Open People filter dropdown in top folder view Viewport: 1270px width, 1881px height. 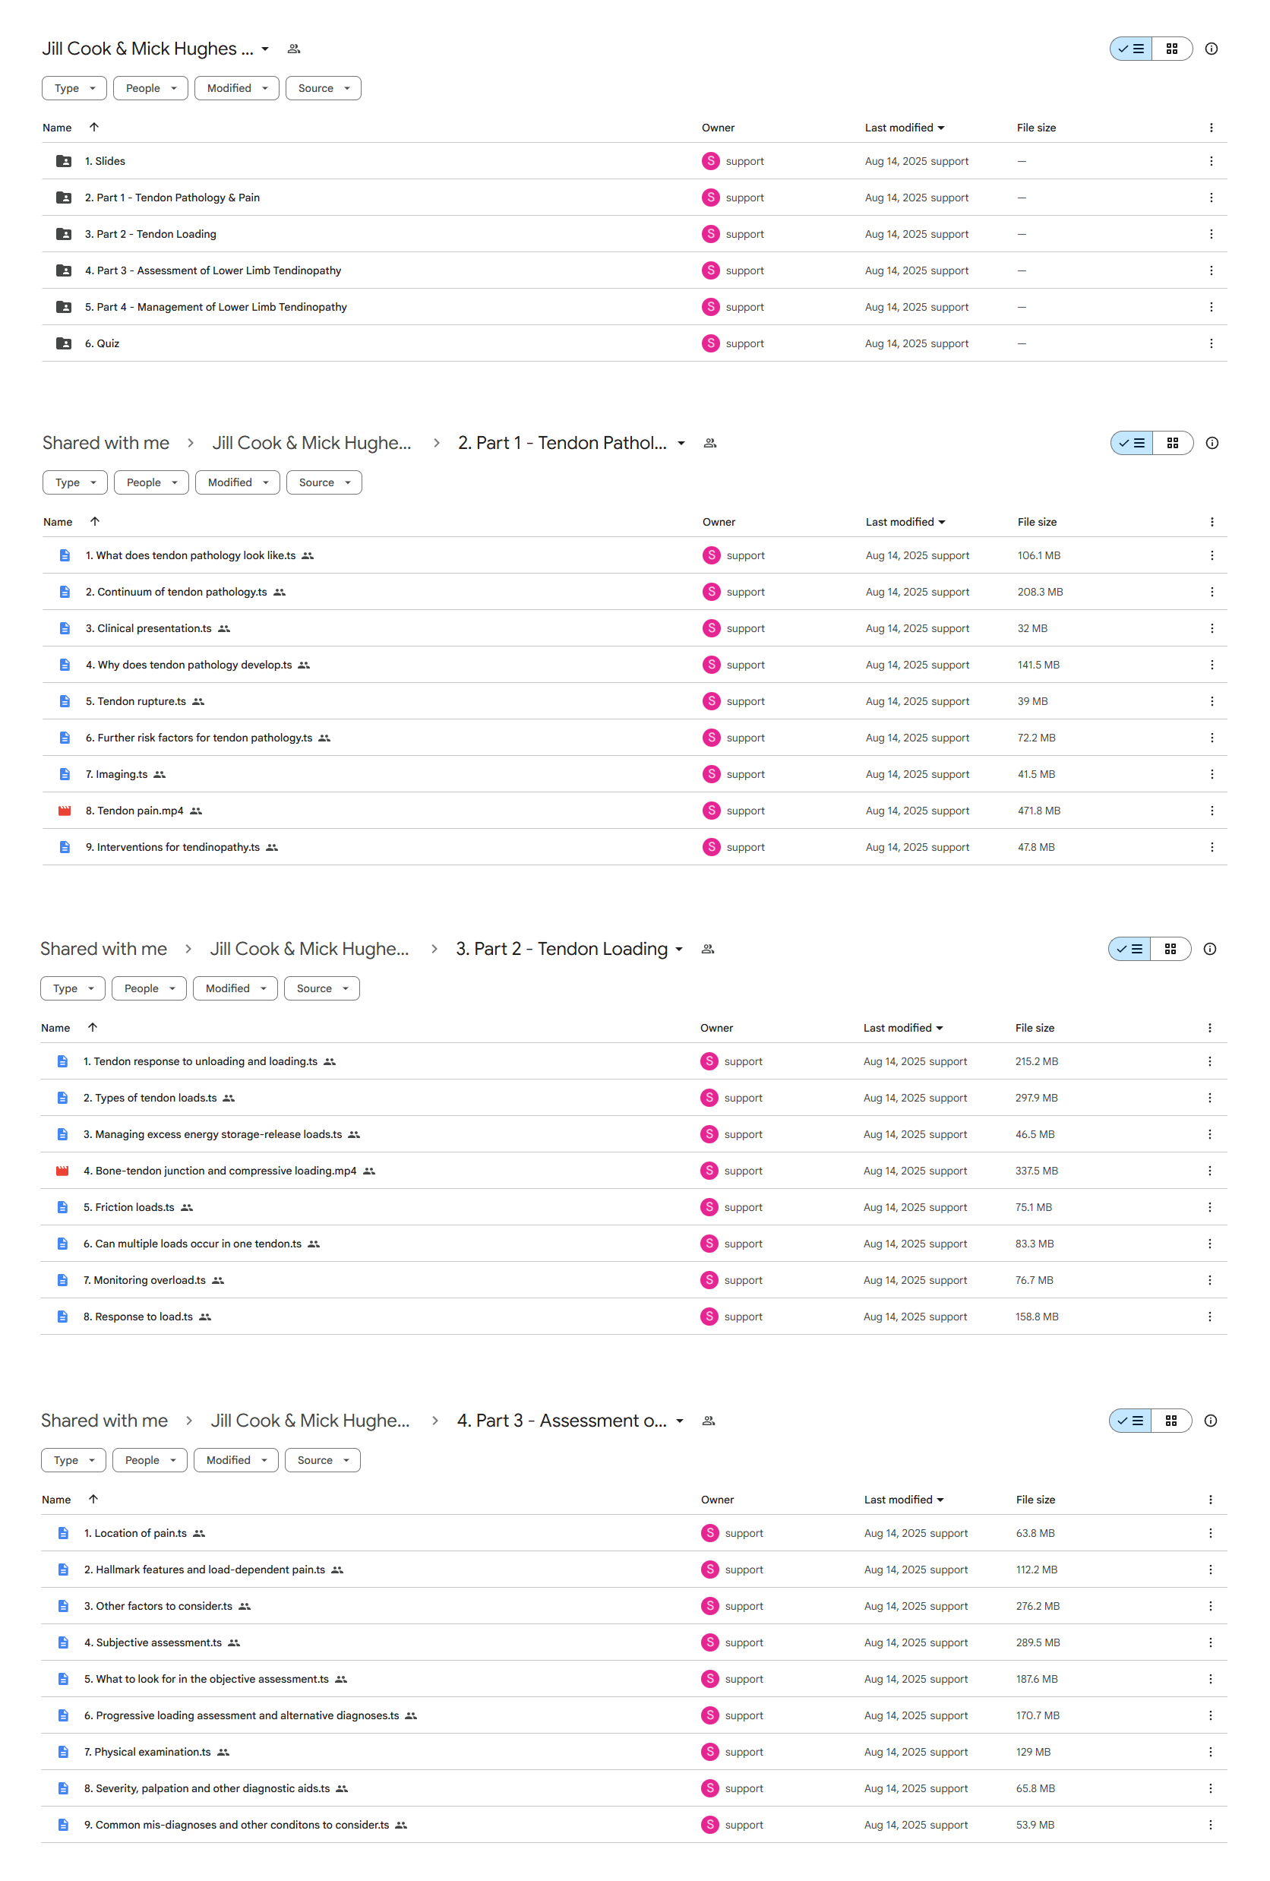(150, 88)
